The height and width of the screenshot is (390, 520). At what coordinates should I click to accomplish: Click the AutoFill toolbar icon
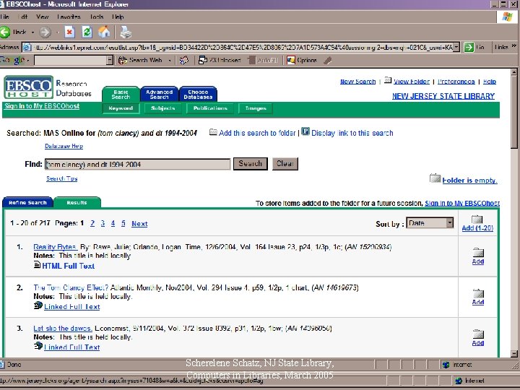[252, 60]
